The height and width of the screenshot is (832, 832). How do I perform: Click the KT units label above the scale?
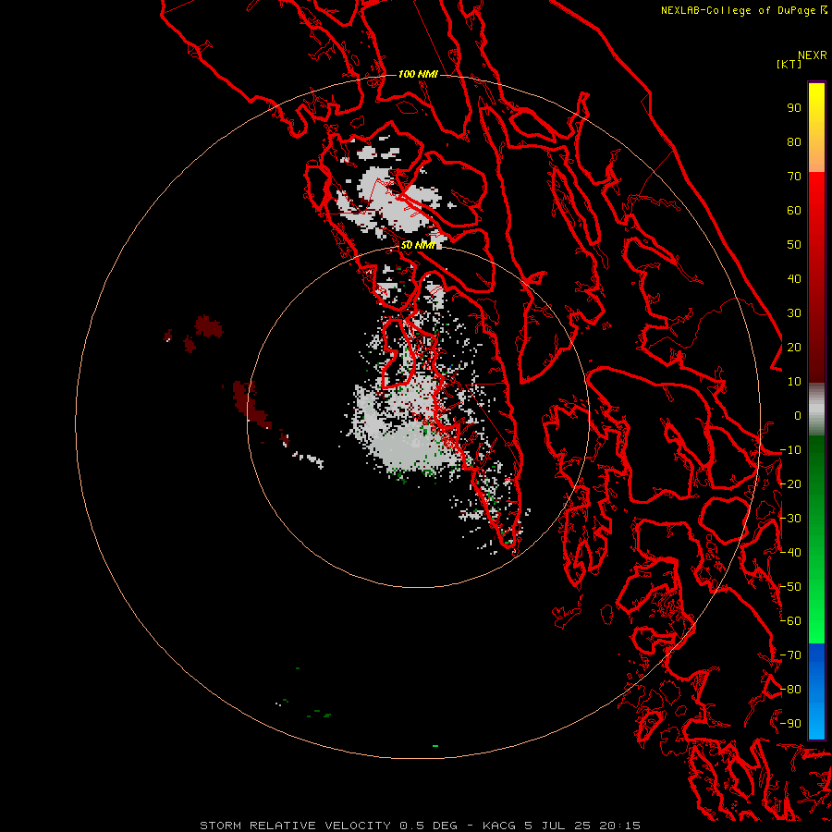[x=789, y=64]
